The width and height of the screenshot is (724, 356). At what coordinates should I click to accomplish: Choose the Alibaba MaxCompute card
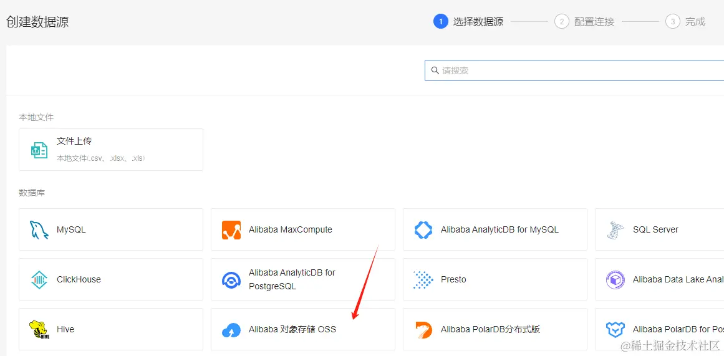coord(303,229)
